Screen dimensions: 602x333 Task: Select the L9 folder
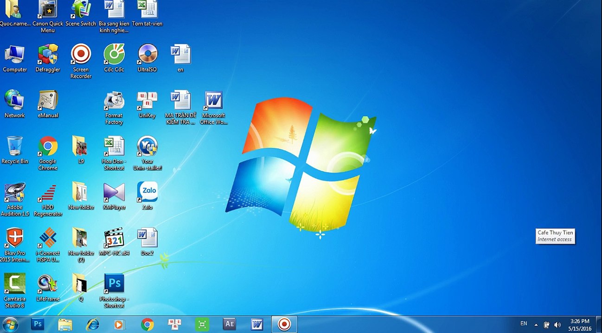(81, 150)
